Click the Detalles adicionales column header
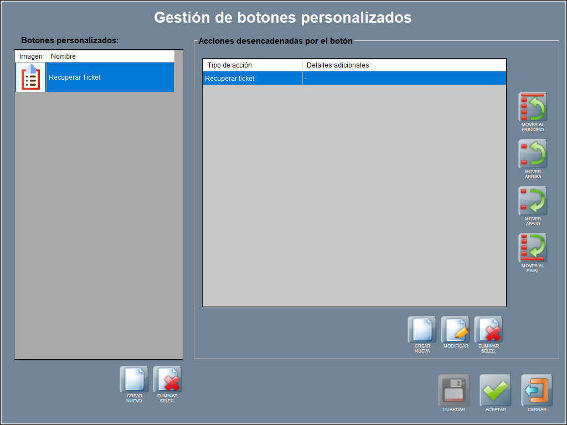The width and height of the screenshot is (567, 425). pos(404,65)
